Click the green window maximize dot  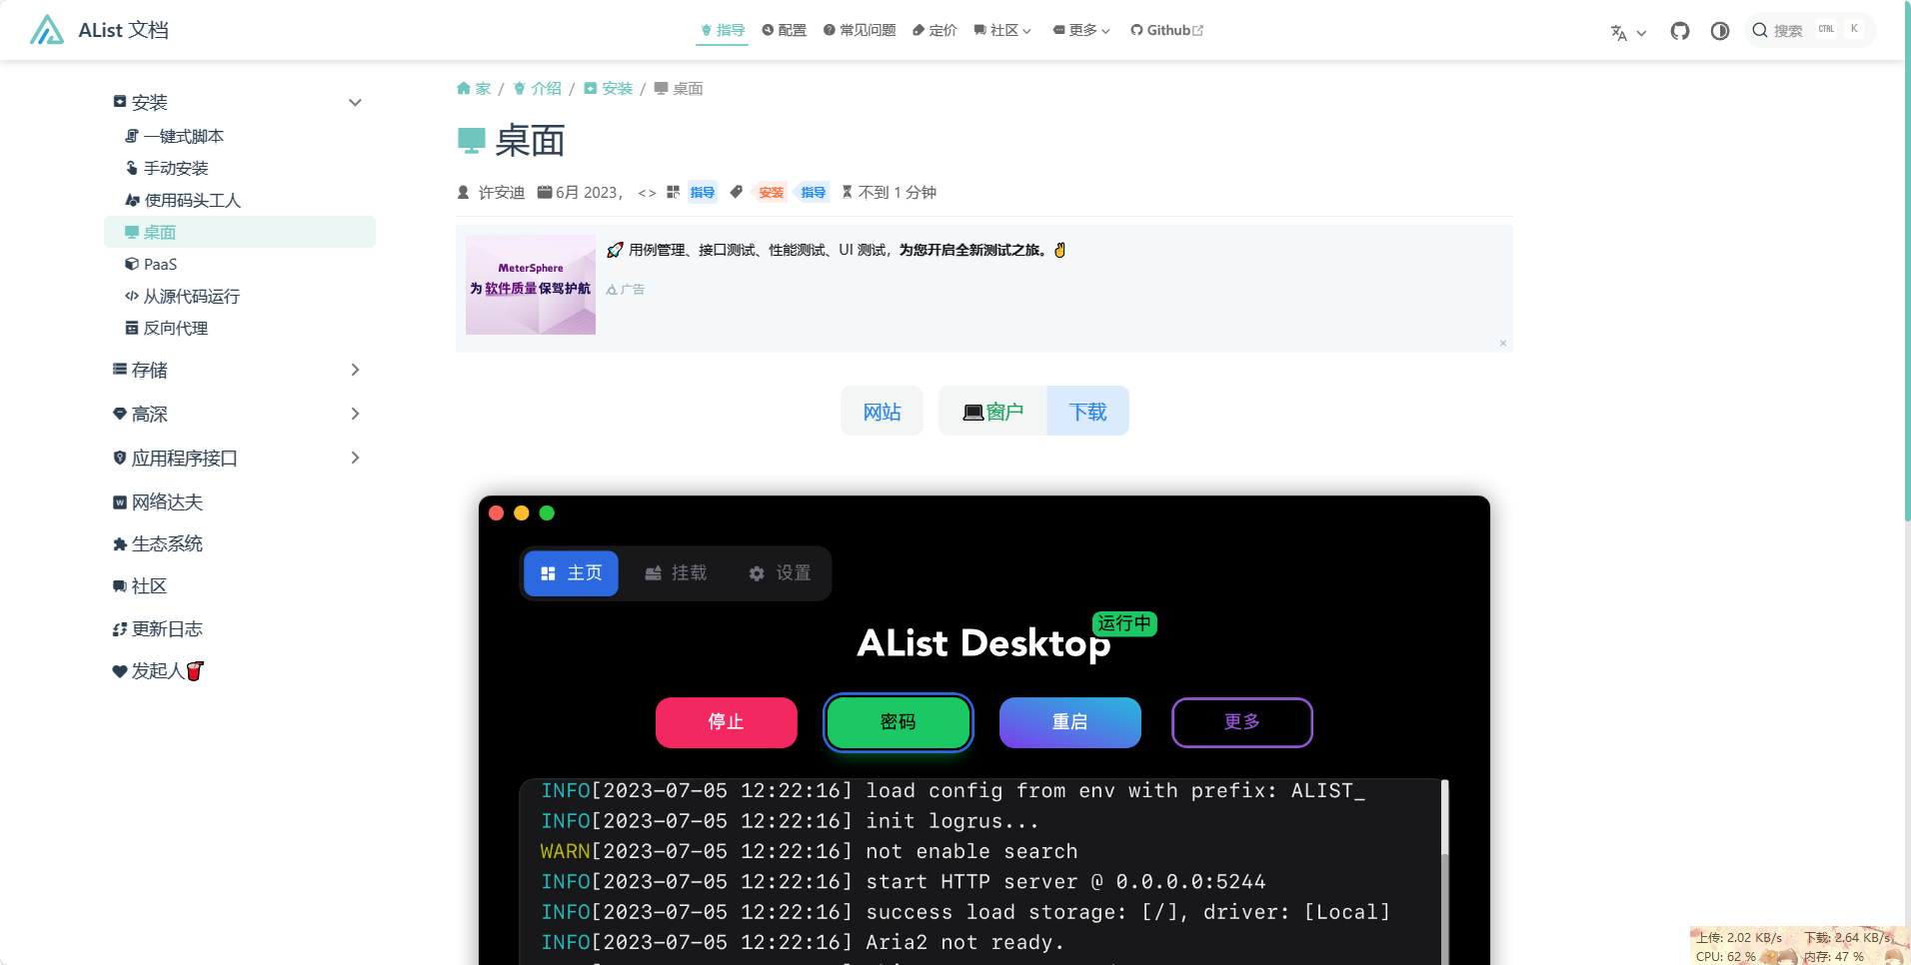pos(547,512)
